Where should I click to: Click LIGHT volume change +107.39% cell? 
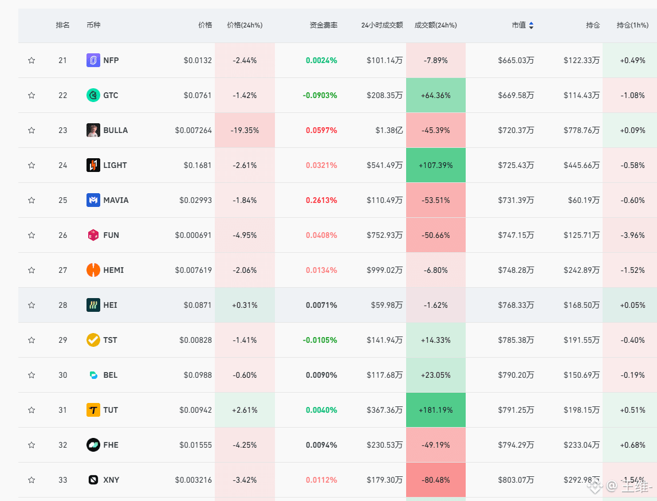[436, 165]
